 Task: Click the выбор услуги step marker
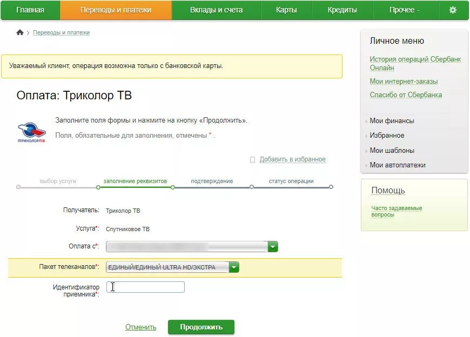click(18, 187)
